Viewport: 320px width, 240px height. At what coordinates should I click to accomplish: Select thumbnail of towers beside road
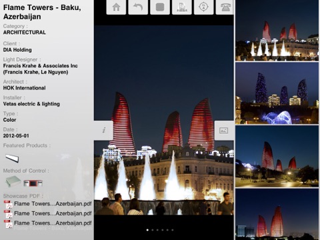click(277, 157)
